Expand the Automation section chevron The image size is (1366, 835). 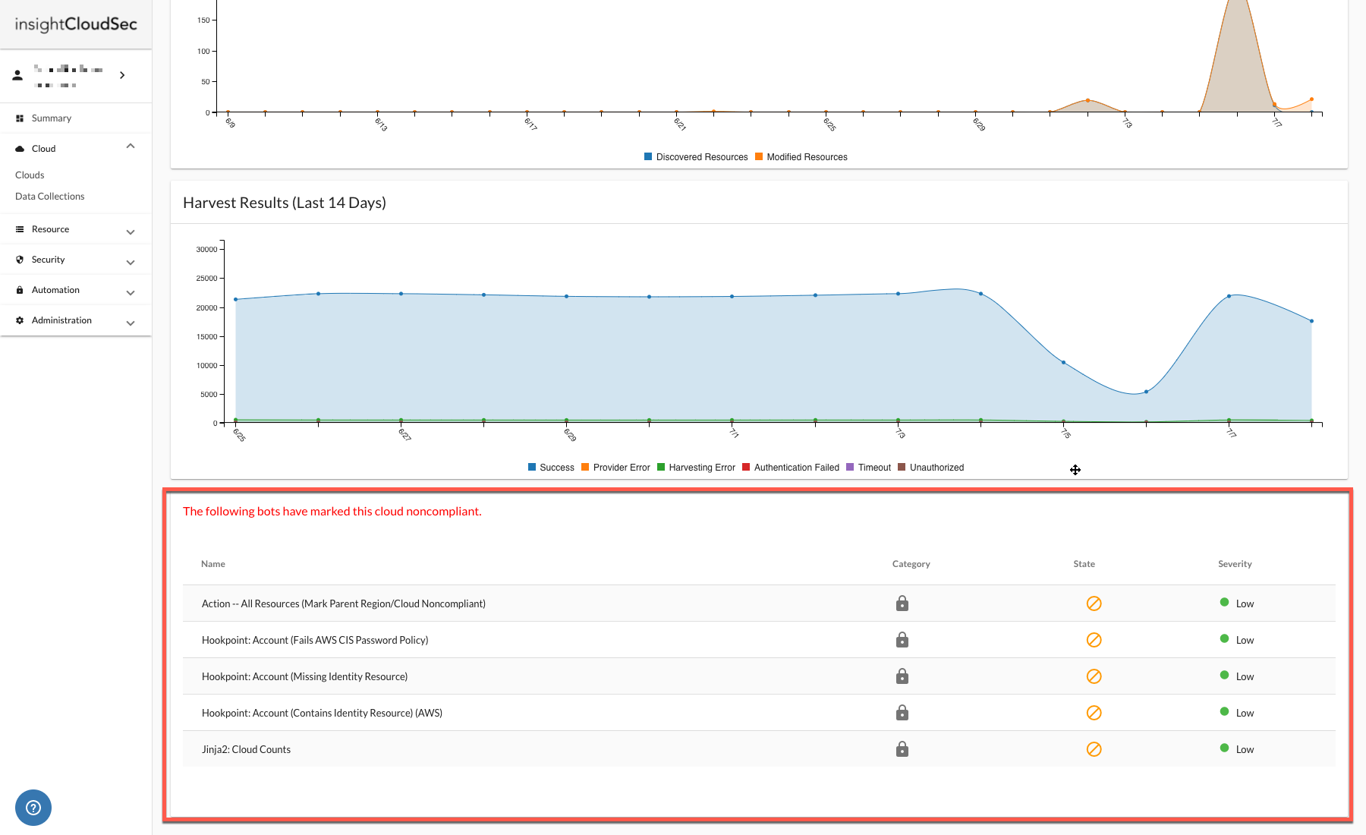(x=131, y=293)
